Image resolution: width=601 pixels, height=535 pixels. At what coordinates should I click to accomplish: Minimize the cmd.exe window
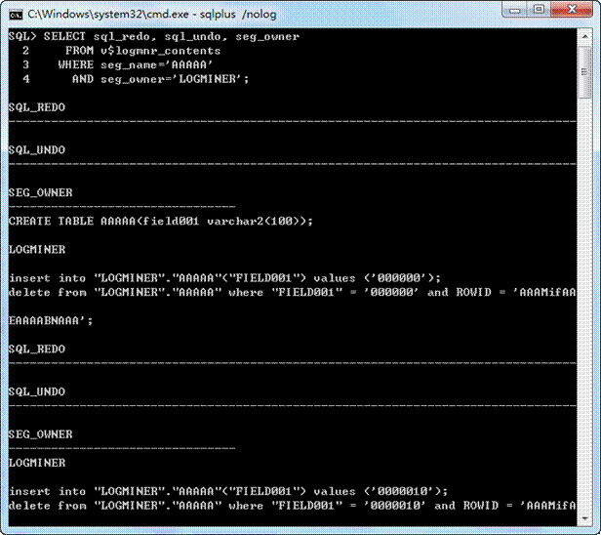point(515,9)
